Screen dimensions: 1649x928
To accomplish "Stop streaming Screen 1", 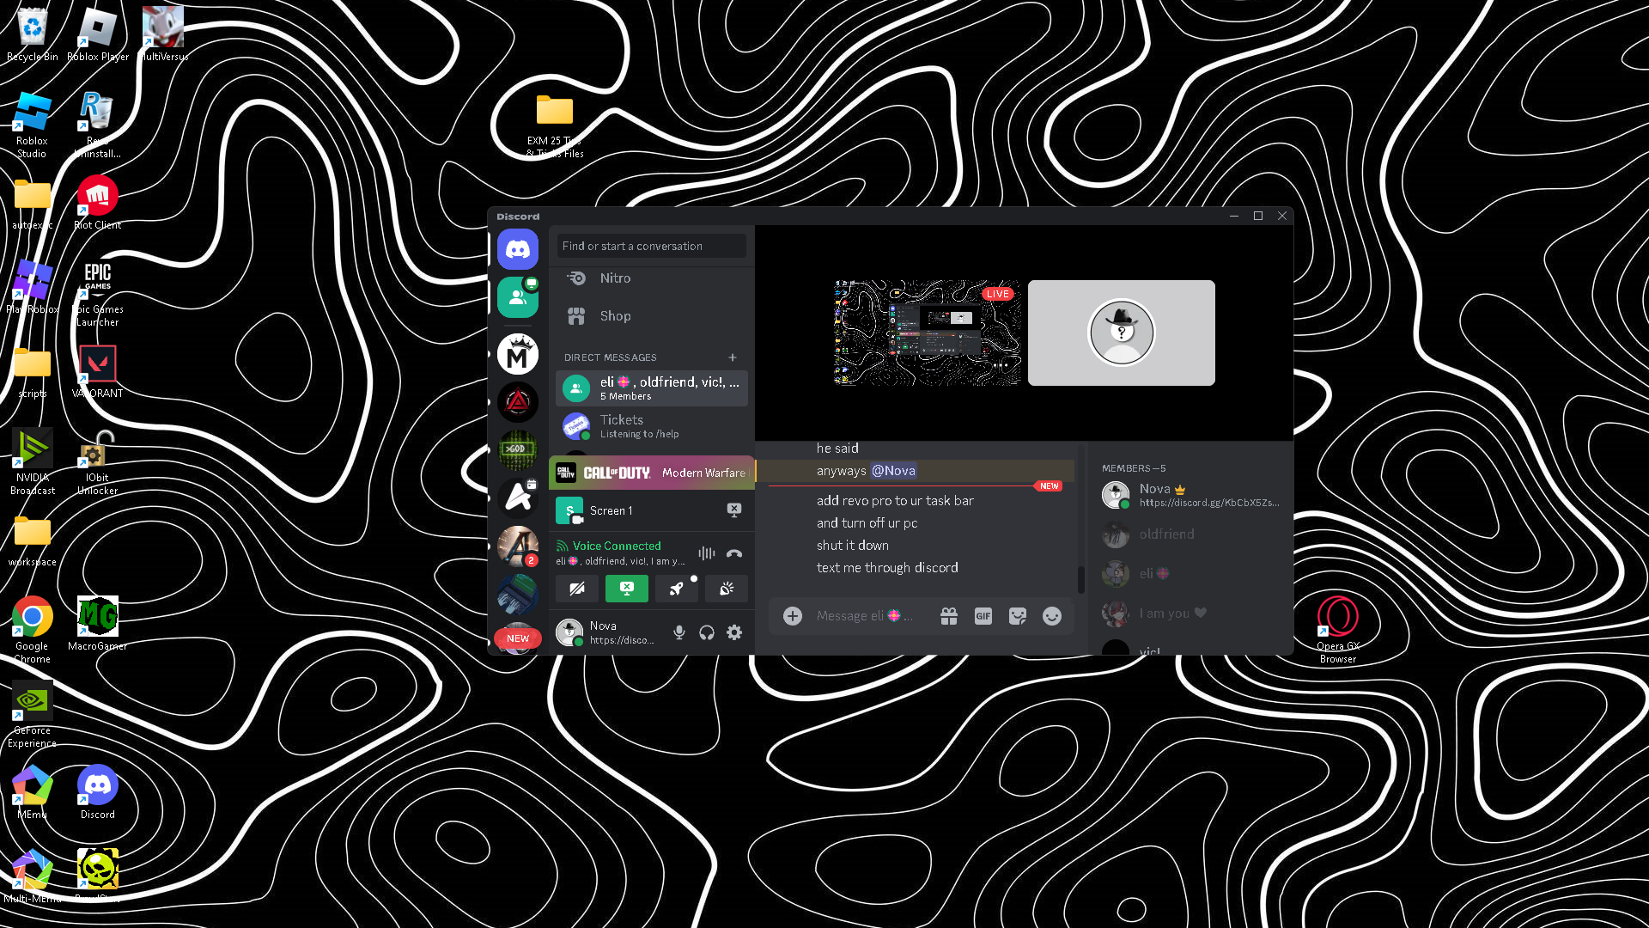I will tap(733, 510).
